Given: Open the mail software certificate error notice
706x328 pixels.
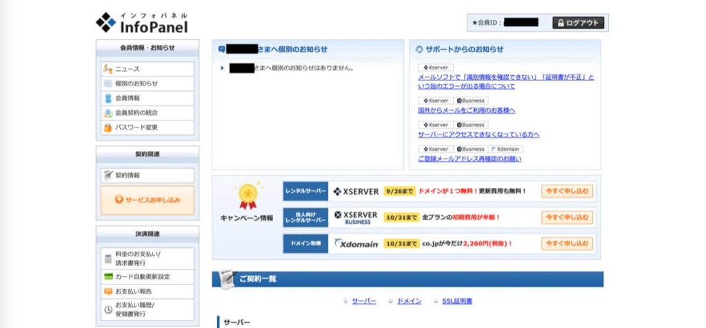Looking at the screenshot, I should coord(505,81).
